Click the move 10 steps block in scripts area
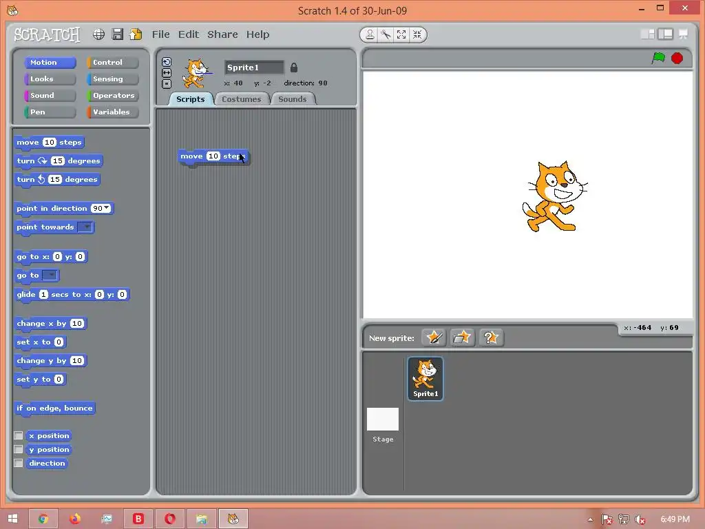 [213, 156]
